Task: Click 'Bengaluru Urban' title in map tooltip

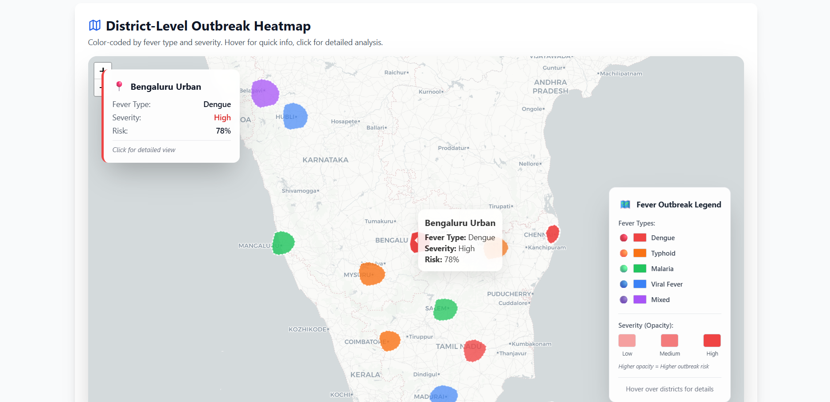Action: point(460,223)
